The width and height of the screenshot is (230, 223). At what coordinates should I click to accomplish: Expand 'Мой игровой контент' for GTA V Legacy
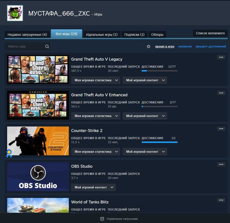pos(145,80)
